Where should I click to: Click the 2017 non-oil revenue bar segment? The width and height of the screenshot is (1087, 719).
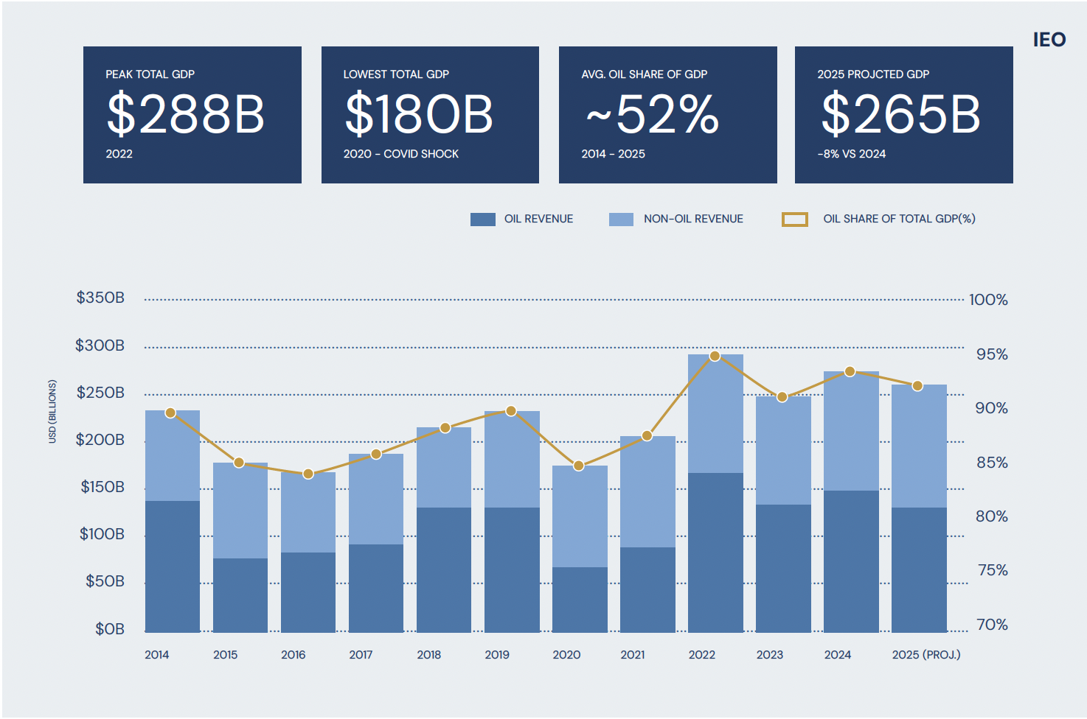pyautogui.click(x=376, y=499)
